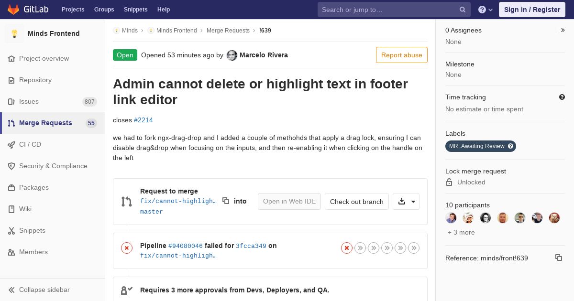Open the Projects menu in navbar
Image resolution: width=574 pixels, height=301 pixels.
73,10
